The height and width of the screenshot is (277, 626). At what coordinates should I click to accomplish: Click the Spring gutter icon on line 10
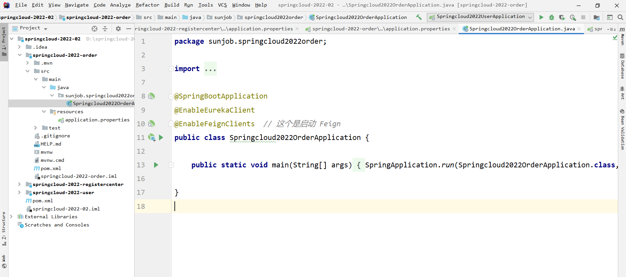(x=151, y=124)
